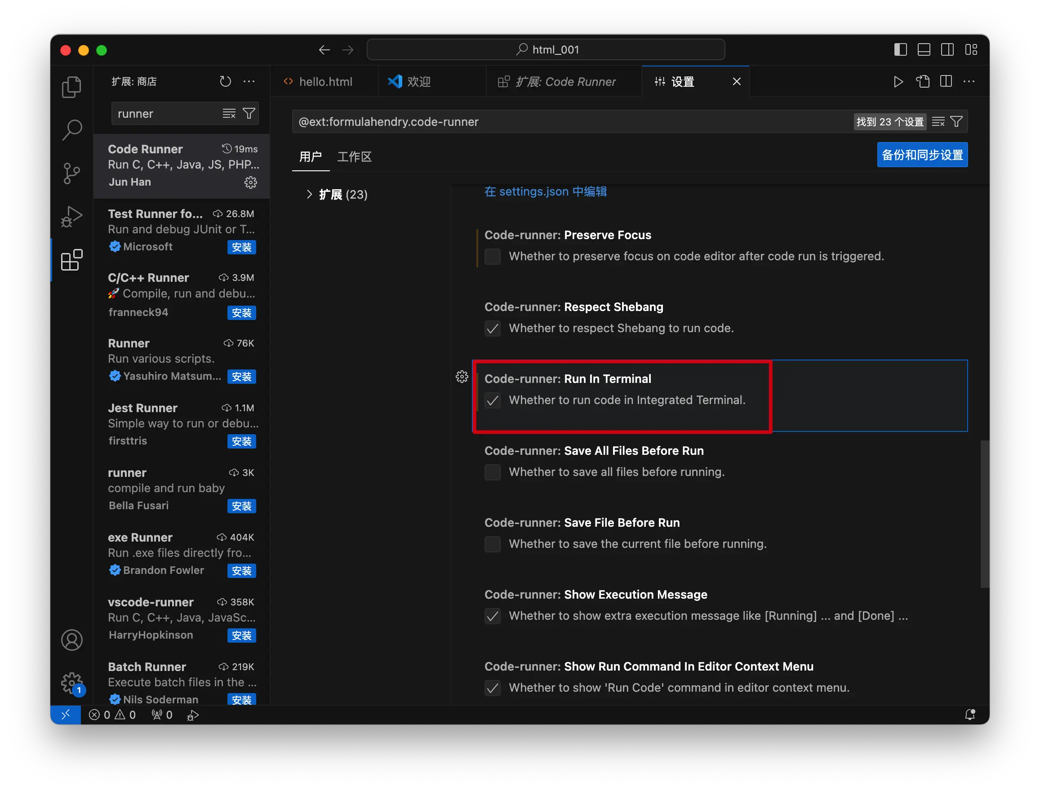Select the 用户 settings scope tab

click(310, 157)
